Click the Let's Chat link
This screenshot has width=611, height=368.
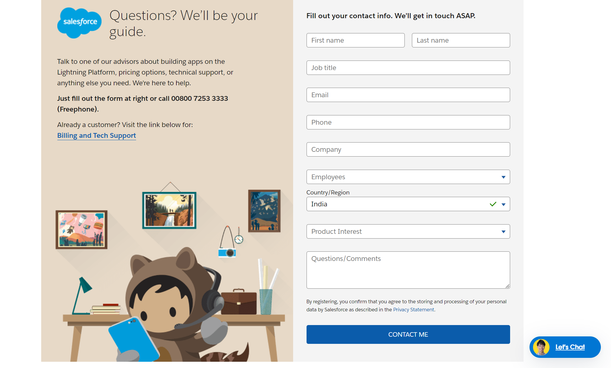pyautogui.click(x=570, y=347)
